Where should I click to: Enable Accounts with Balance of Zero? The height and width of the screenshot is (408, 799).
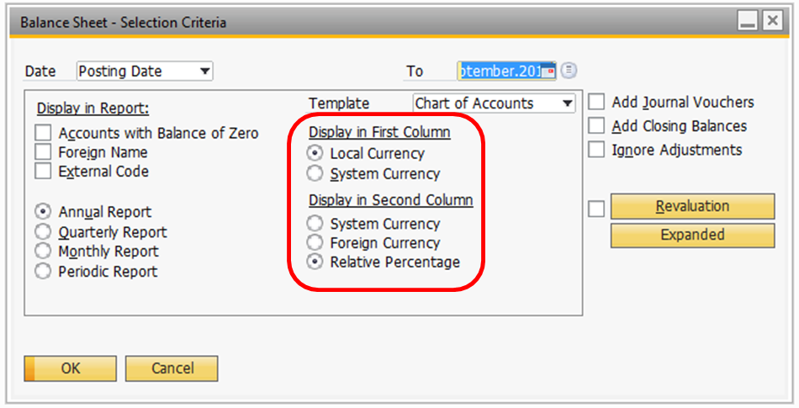click(44, 133)
